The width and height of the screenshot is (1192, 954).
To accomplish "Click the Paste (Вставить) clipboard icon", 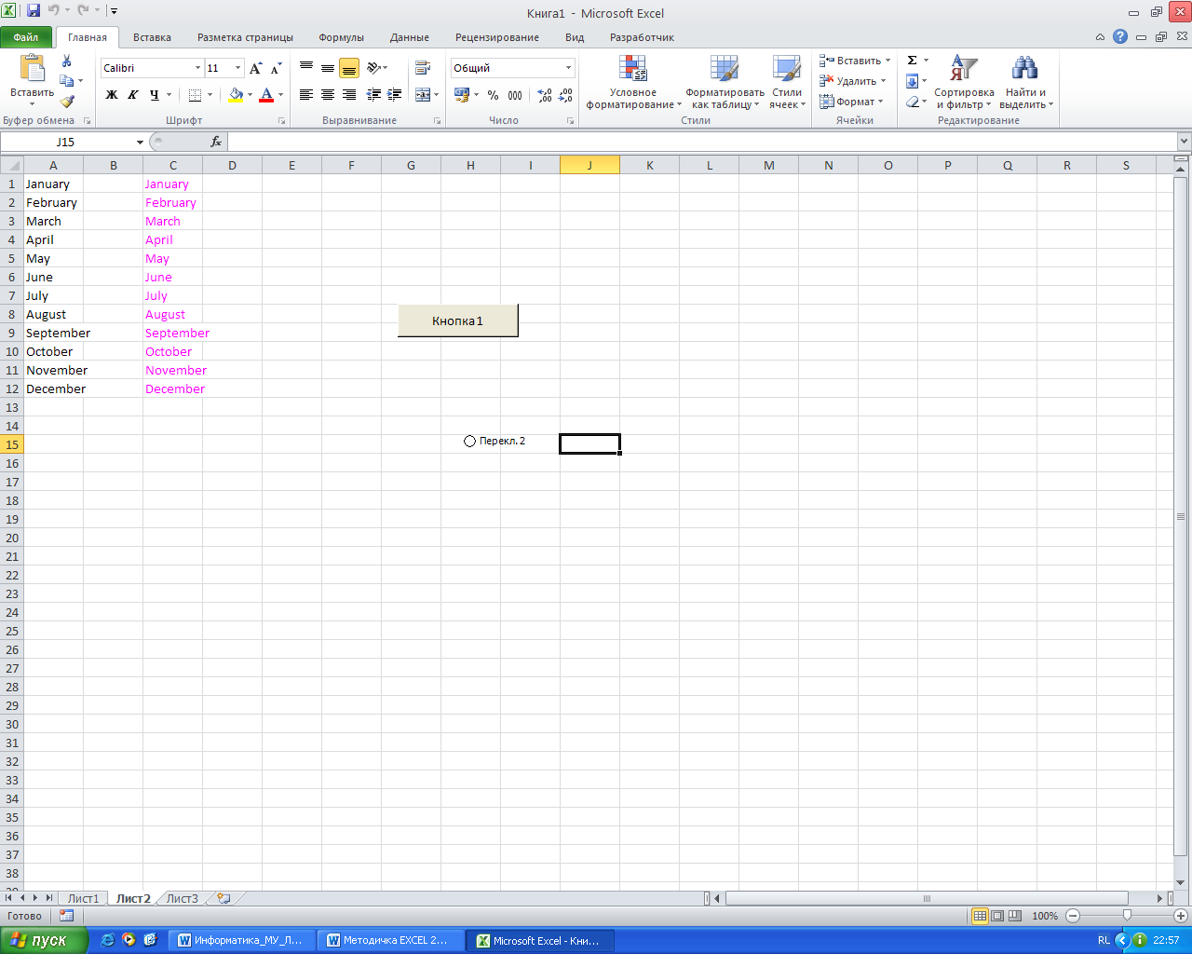I will coord(33,69).
